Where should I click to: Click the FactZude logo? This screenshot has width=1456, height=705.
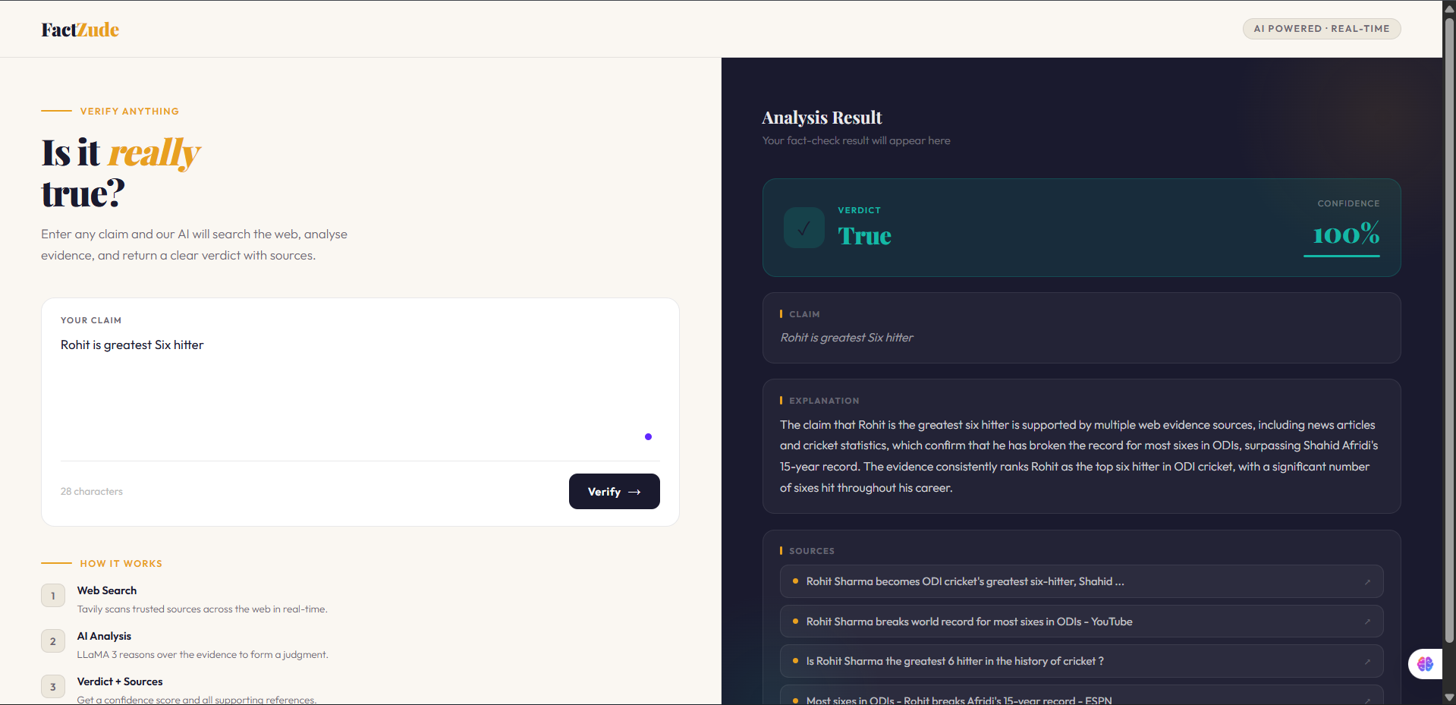click(80, 30)
